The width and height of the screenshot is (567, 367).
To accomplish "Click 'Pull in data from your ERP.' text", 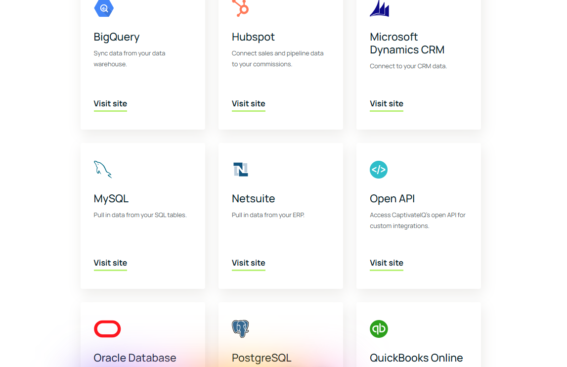I will pyautogui.click(x=268, y=215).
